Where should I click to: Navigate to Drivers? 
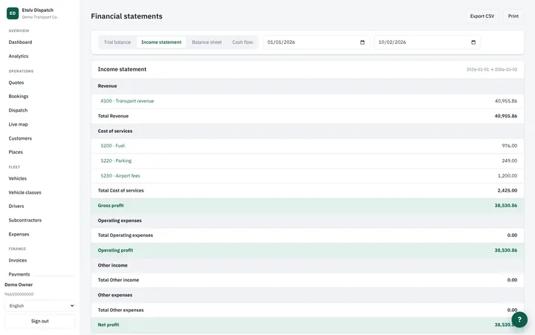pyautogui.click(x=16, y=206)
